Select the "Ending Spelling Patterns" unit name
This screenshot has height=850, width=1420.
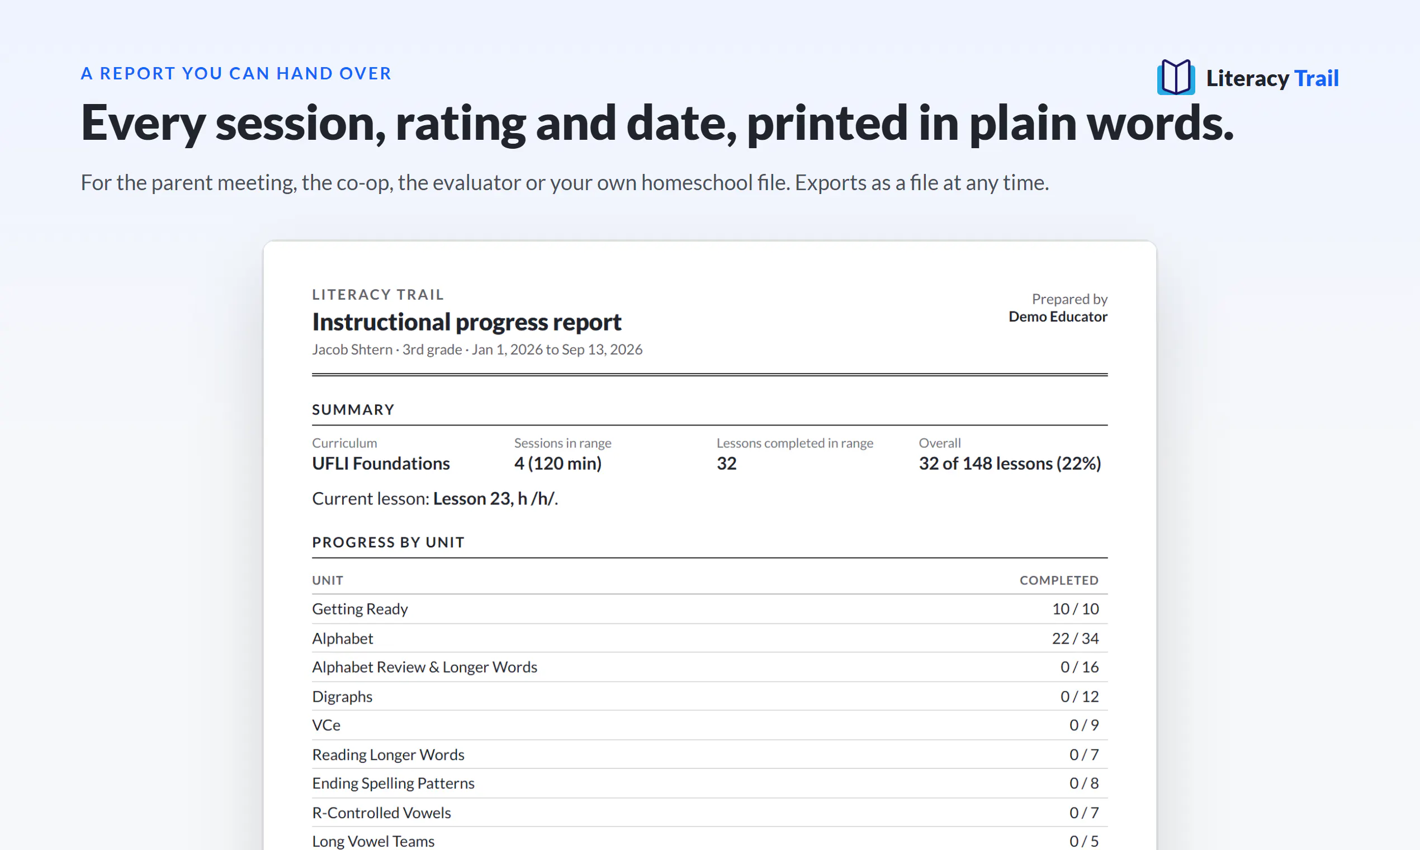pos(393,783)
